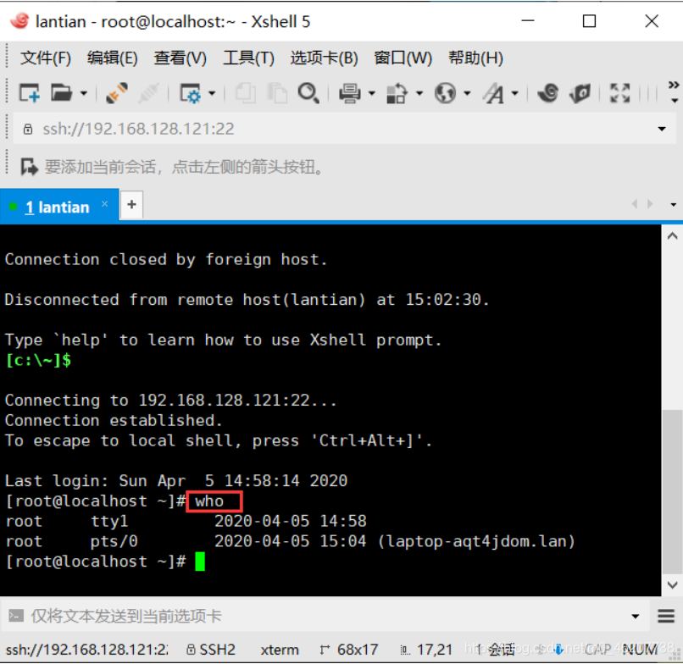Launch Xftp via red swirl icon
The image size is (683, 664).
tap(548, 93)
